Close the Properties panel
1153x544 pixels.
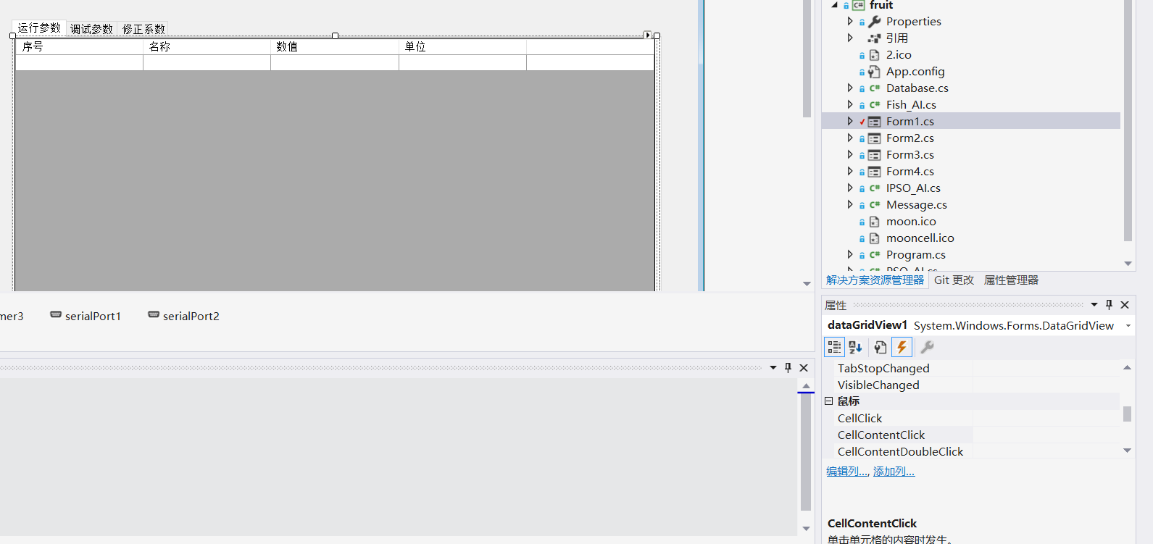coord(1125,305)
